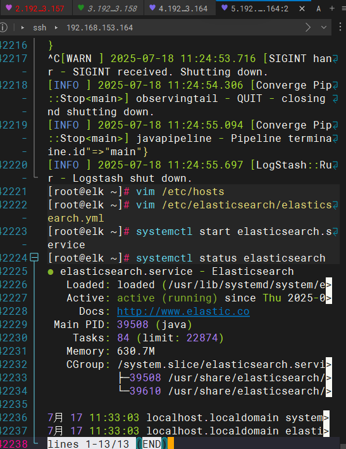The height and width of the screenshot is (449, 346).
Task: Click the truncation marker on the Loaded line
Action: coord(329,284)
